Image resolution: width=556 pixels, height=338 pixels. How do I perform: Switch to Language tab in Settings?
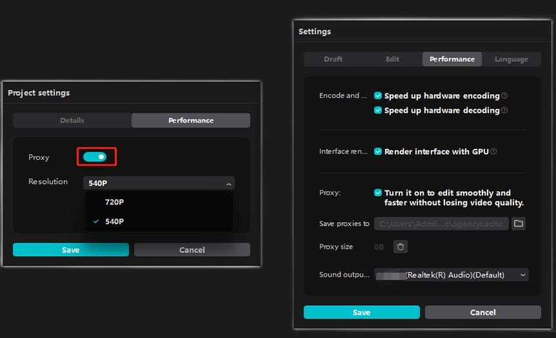(511, 59)
